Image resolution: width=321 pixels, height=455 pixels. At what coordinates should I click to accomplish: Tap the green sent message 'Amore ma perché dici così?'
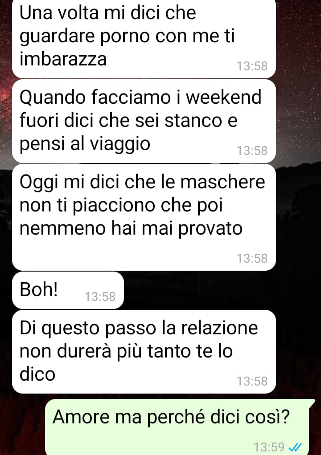(x=177, y=427)
